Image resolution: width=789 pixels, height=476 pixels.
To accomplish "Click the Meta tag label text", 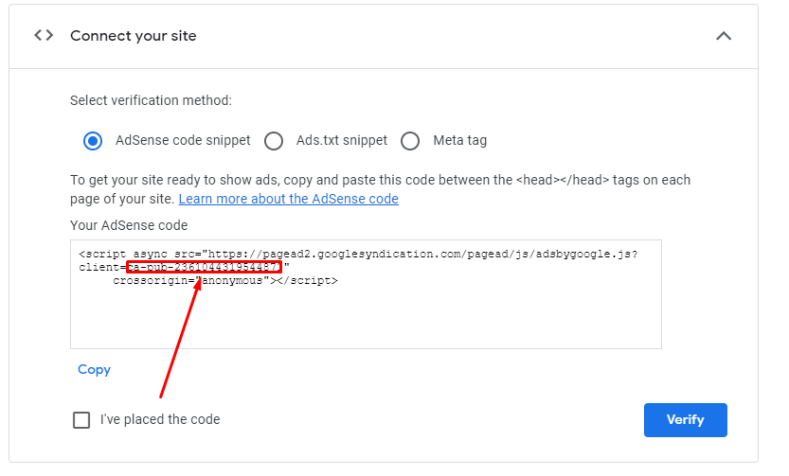I will tap(460, 140).
